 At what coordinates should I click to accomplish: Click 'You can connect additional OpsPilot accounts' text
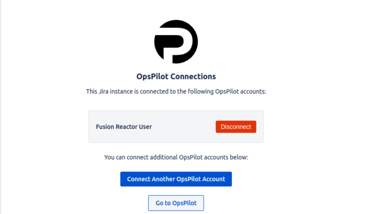tap(176, 158)
